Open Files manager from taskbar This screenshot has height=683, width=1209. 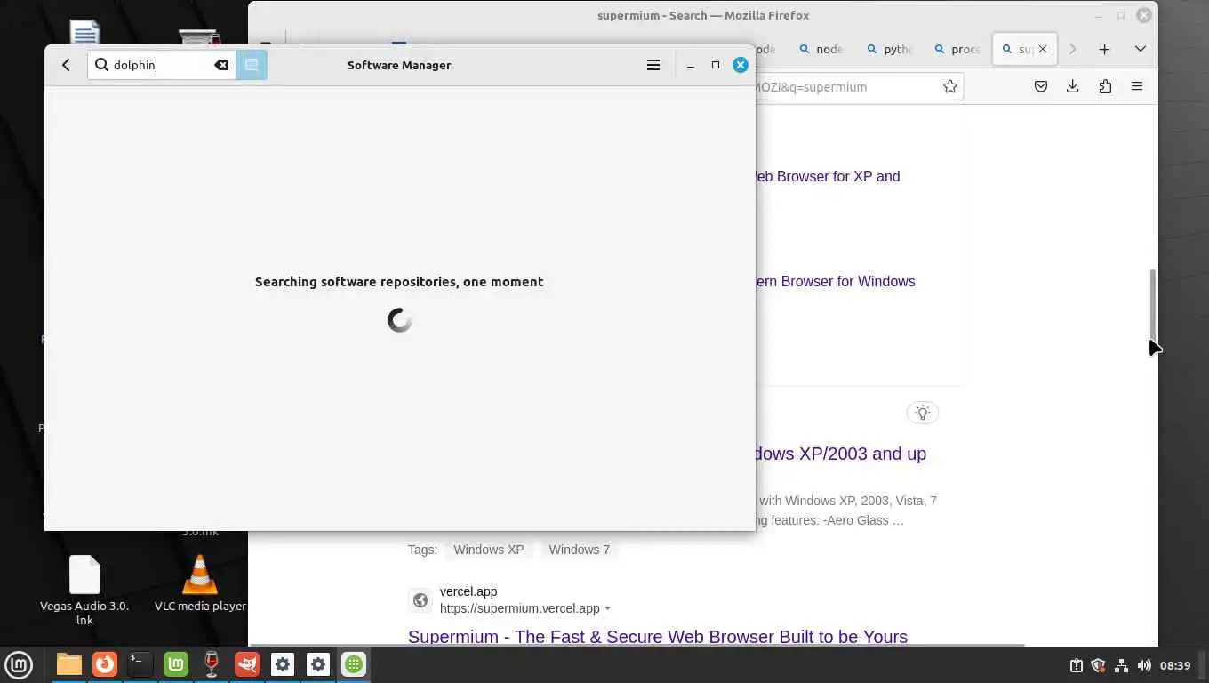tap(68, 664)
